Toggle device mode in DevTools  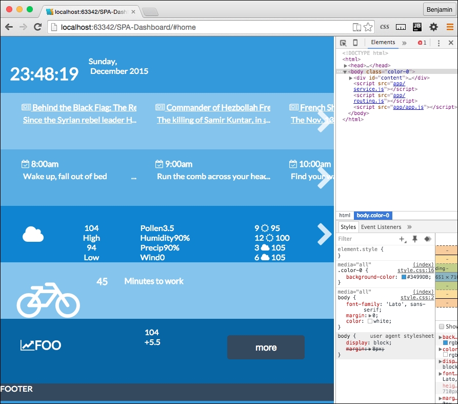point(355,43)
